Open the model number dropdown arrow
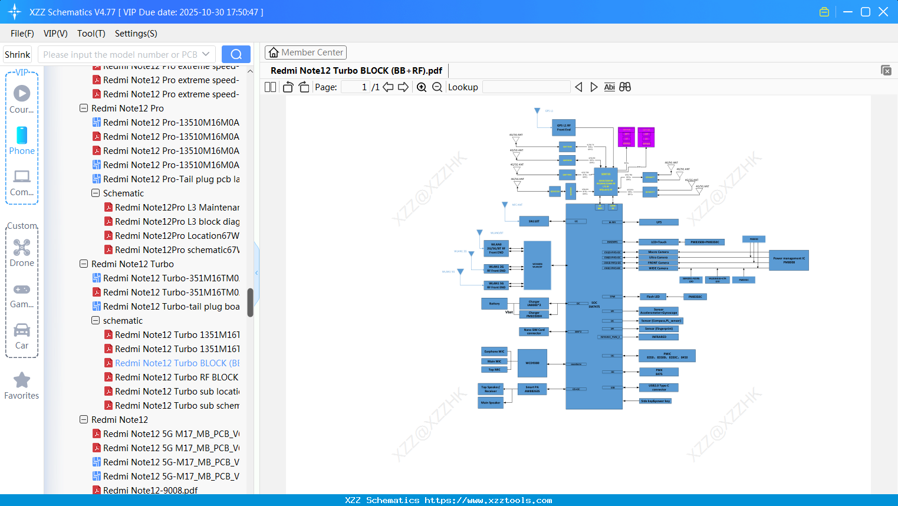The height and width of the screenshot is (506, 898). [206, 54]
